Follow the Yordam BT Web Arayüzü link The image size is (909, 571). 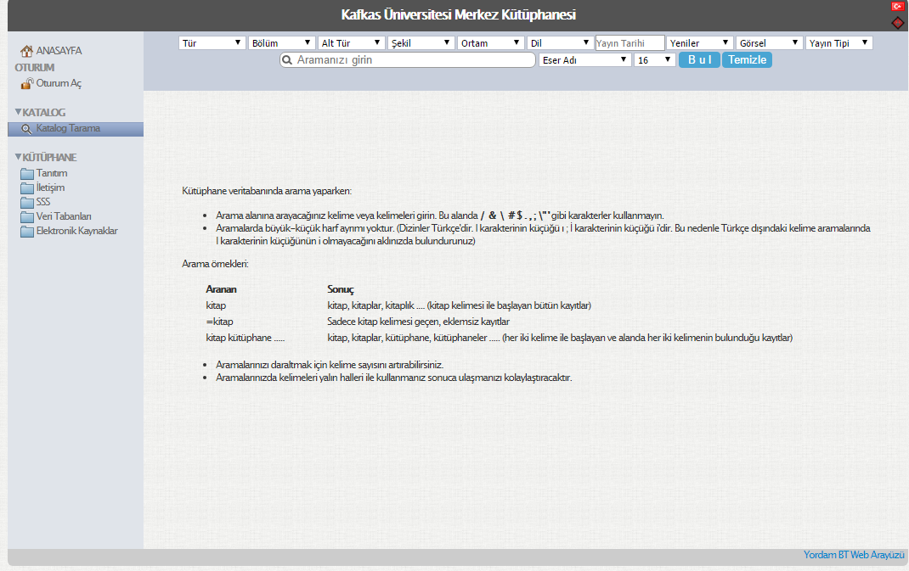coord(853,555)
